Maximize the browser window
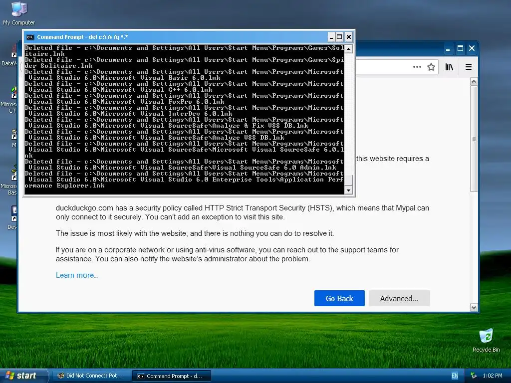511x383 pixels. click(460, 49)
